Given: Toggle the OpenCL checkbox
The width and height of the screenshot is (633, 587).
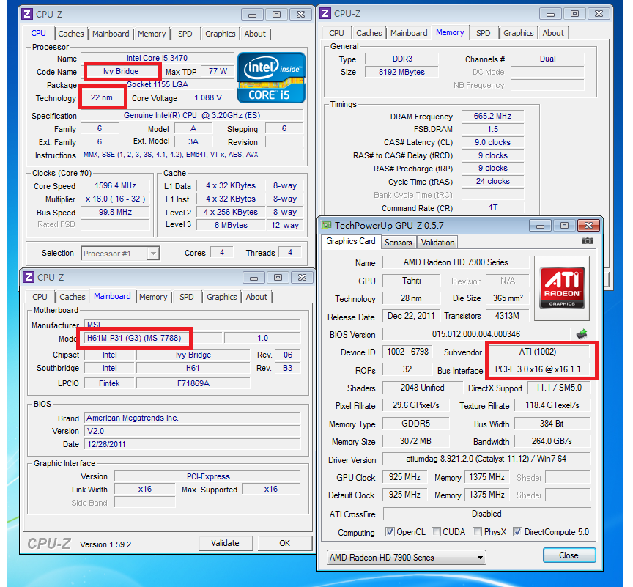Looking at the screenshot, I should pyautogui.click(x=389, y=532).
